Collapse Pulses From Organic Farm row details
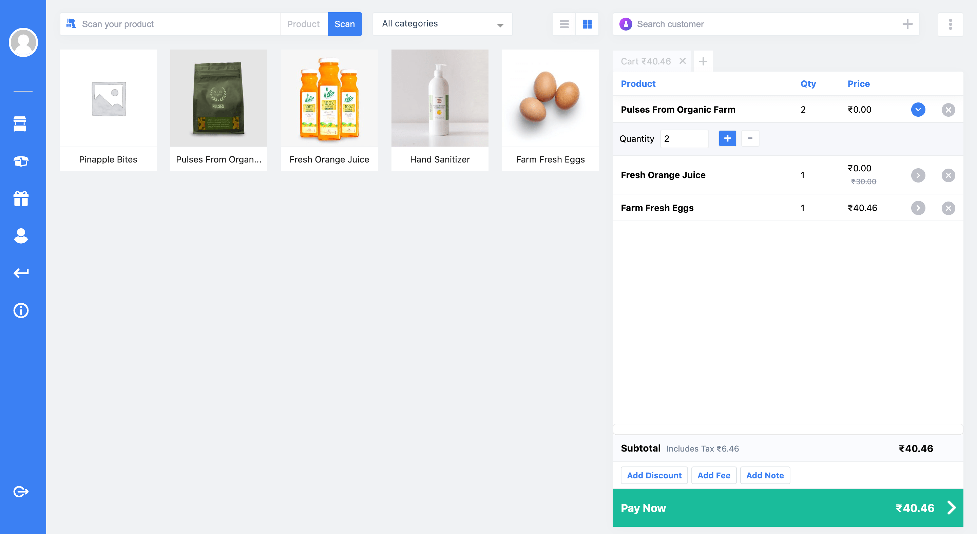The width and height of the screenshot is (977, 534). tap(918, 110)
